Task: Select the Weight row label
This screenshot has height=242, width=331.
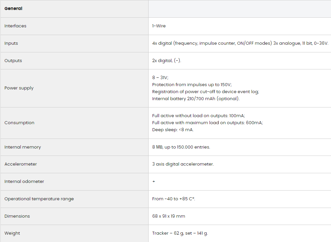Action: click(12, 233)
